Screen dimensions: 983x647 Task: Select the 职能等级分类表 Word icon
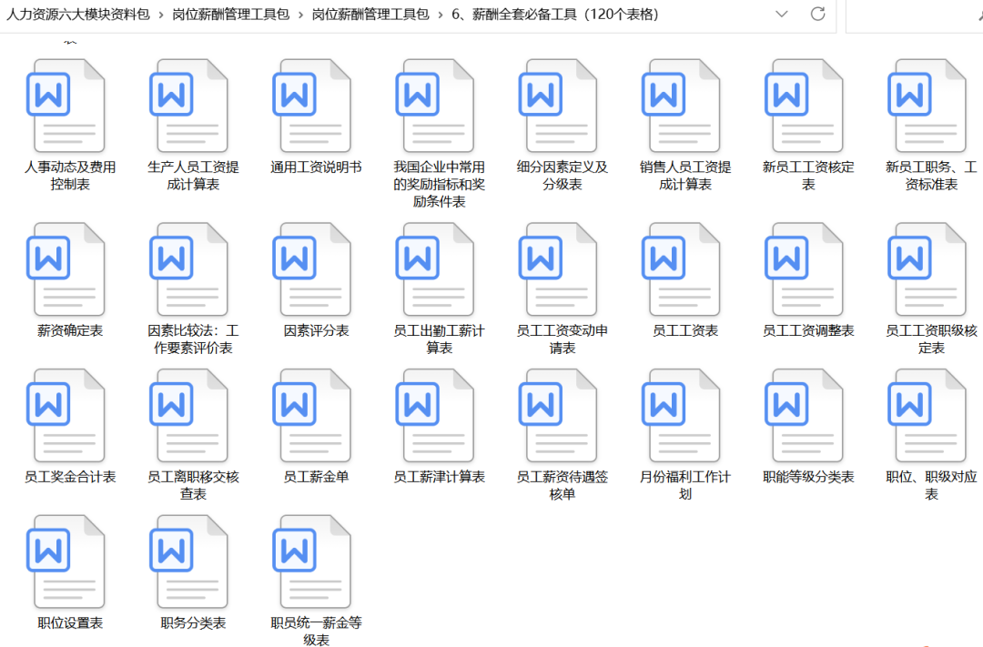pos(804,415)
